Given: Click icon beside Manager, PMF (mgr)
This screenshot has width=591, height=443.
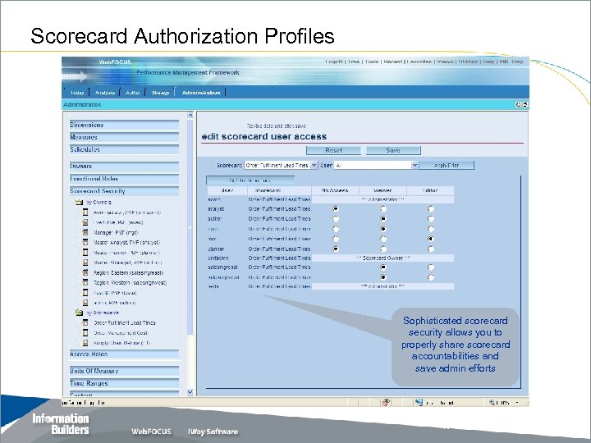Looking at the screenshot, I should click(85, 232).
